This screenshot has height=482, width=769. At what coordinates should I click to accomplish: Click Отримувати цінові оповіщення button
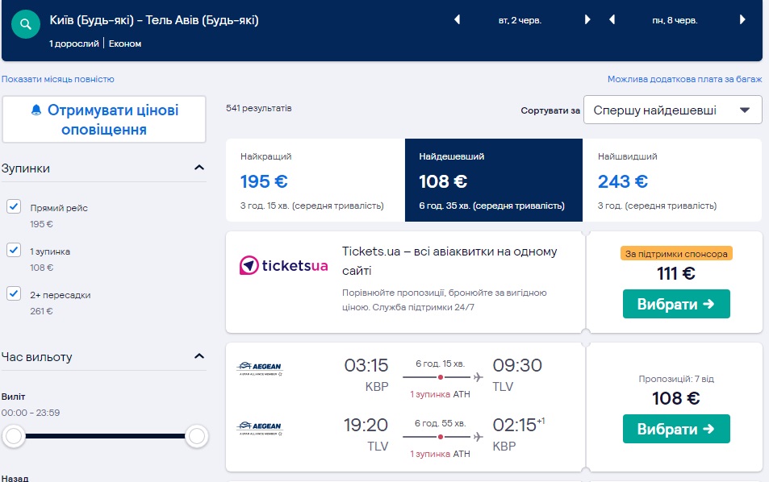104,119
